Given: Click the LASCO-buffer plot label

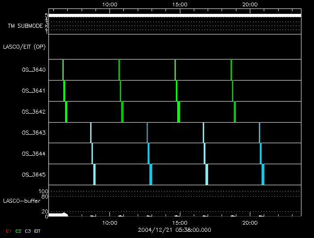Looking at the screenshot, I should click(19, 201).
